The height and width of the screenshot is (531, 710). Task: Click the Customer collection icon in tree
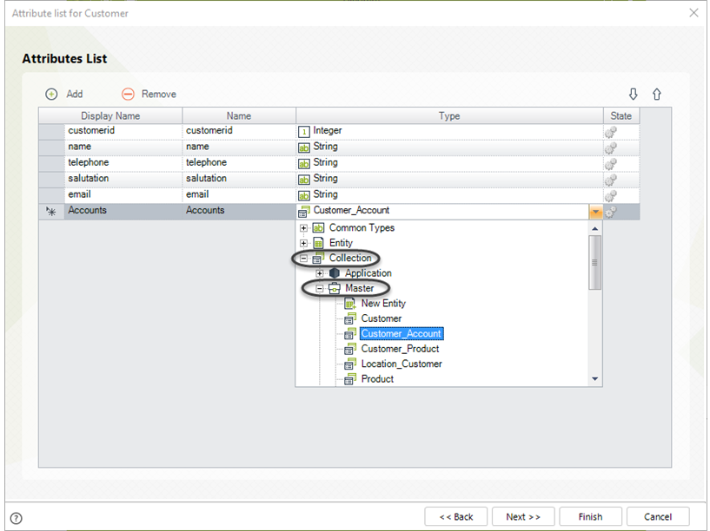point(350,318)
